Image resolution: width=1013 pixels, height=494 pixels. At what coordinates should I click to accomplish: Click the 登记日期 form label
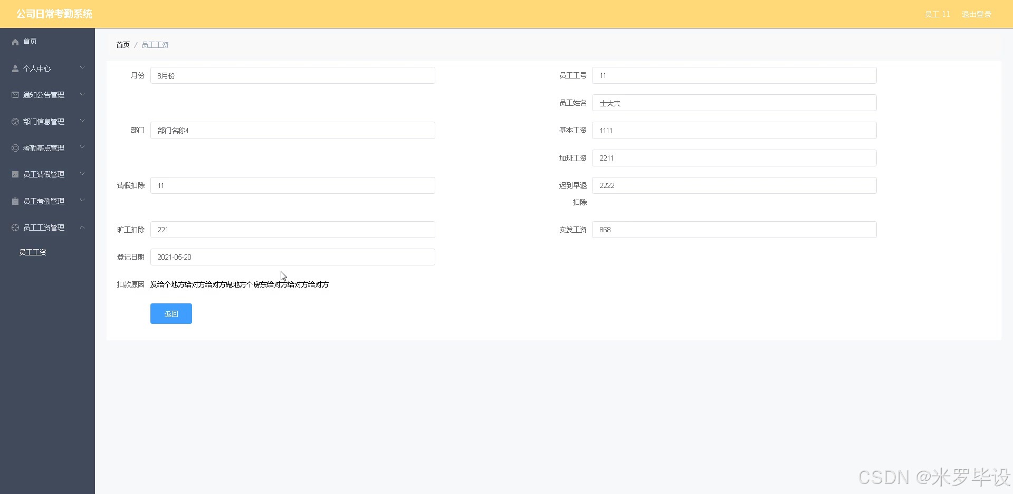(131, 257)
